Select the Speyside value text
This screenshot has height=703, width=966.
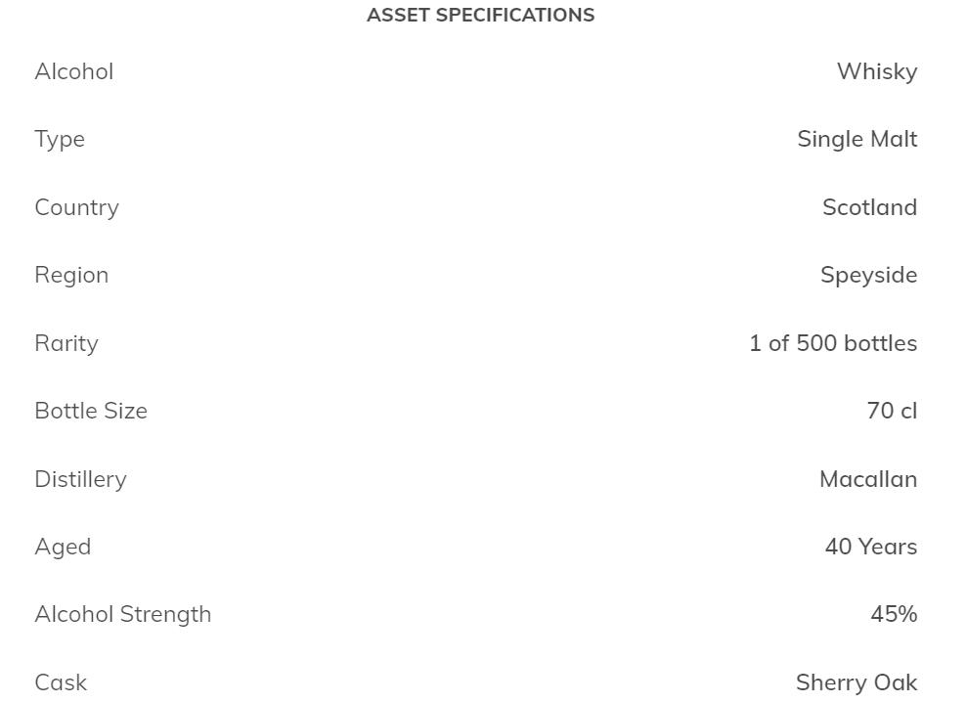click(868, 275)
